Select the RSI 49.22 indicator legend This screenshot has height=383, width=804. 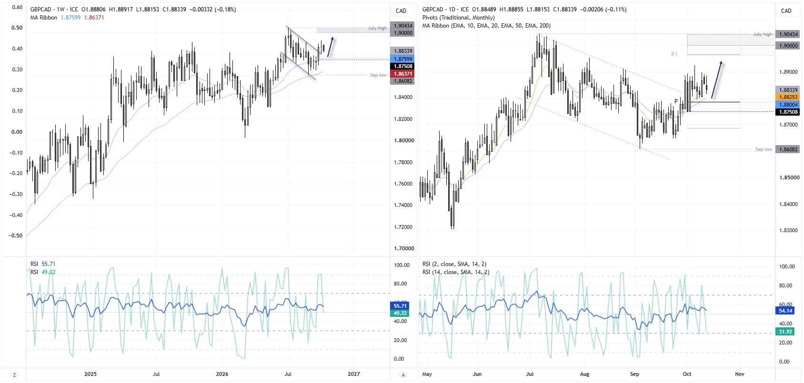pyautogui.click(x=42, y=272)
